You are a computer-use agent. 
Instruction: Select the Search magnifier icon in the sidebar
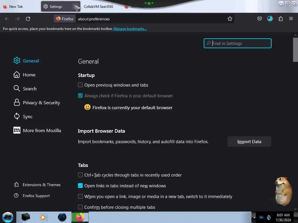(17, 88)
